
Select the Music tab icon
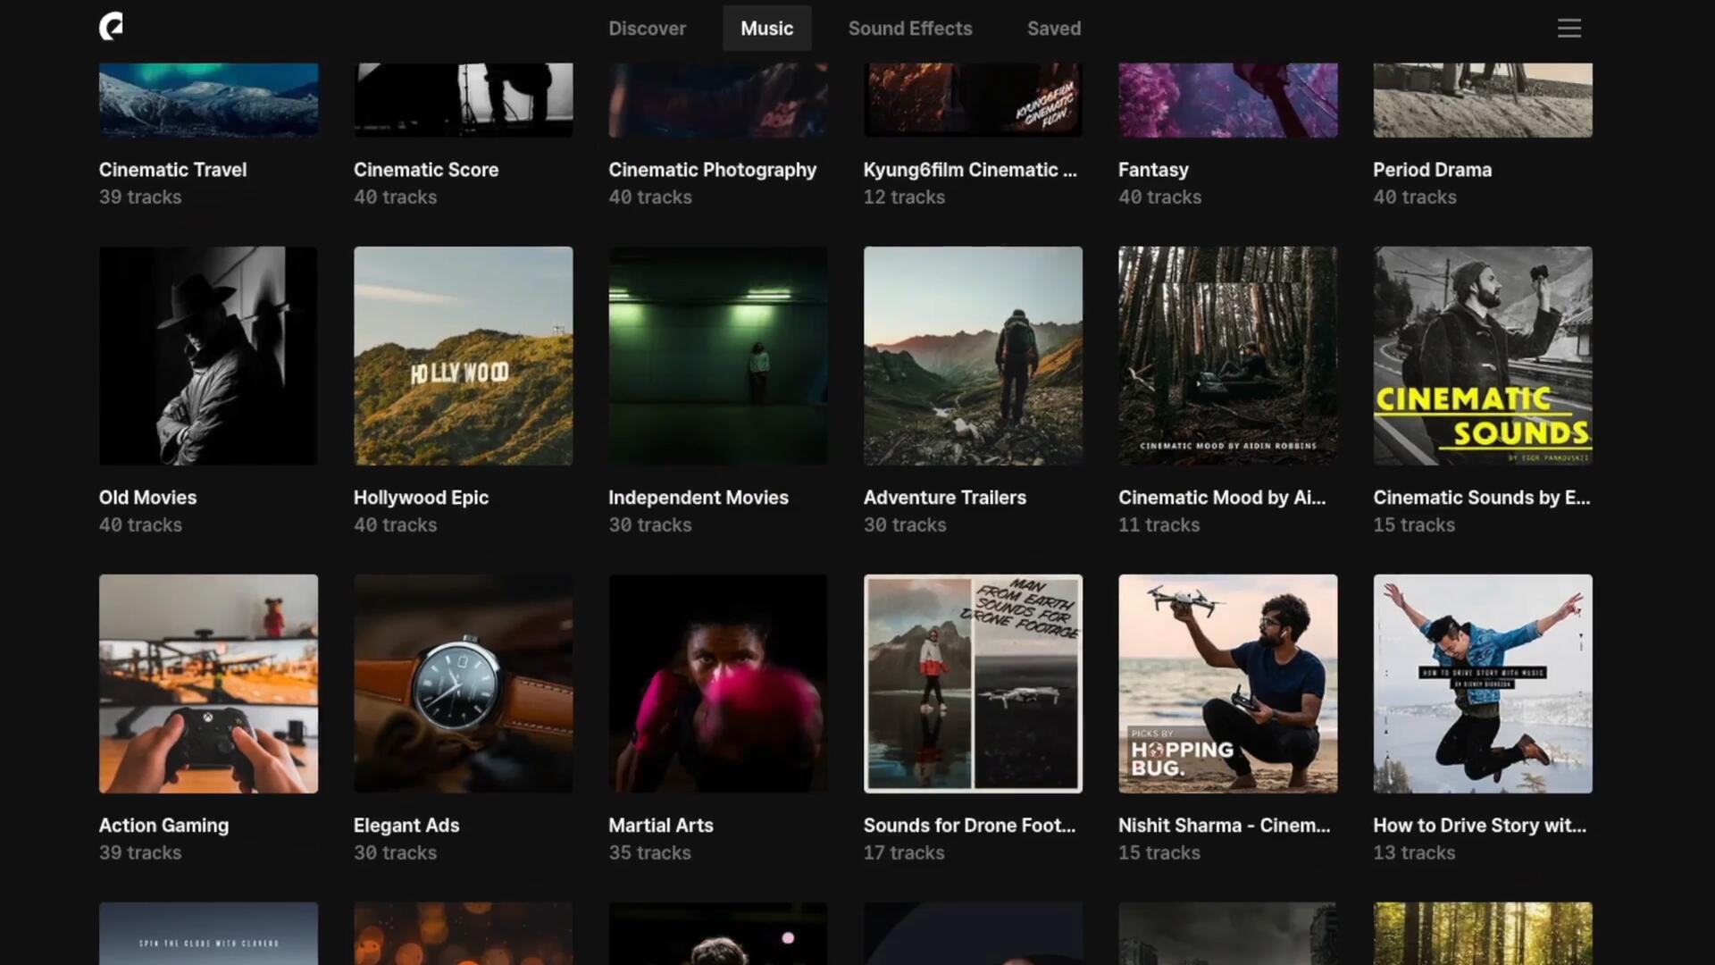766,29
